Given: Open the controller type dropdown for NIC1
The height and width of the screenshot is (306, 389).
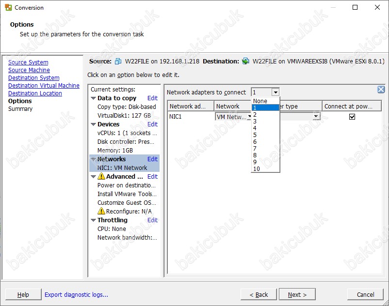Looking at the screenshot, I should 316,116.
